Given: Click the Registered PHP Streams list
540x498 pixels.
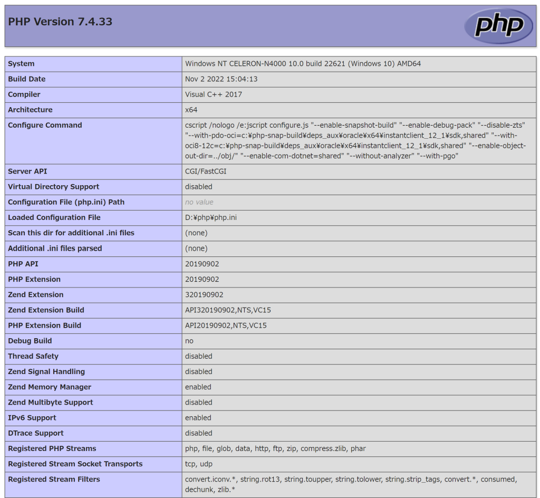Looking at the screenshot, I should (275, 449).
